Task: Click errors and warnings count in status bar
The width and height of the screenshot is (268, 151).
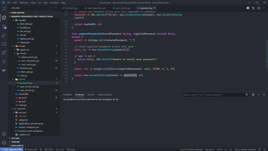Action: point(49,149)
